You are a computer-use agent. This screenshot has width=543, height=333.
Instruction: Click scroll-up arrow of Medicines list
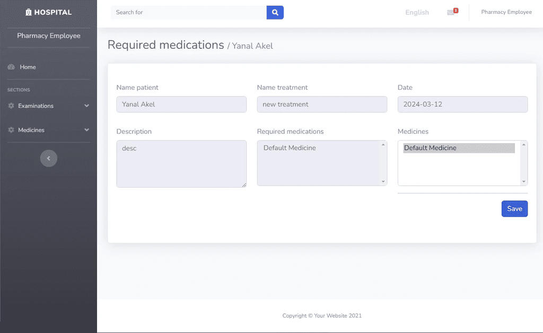point(523,145)
